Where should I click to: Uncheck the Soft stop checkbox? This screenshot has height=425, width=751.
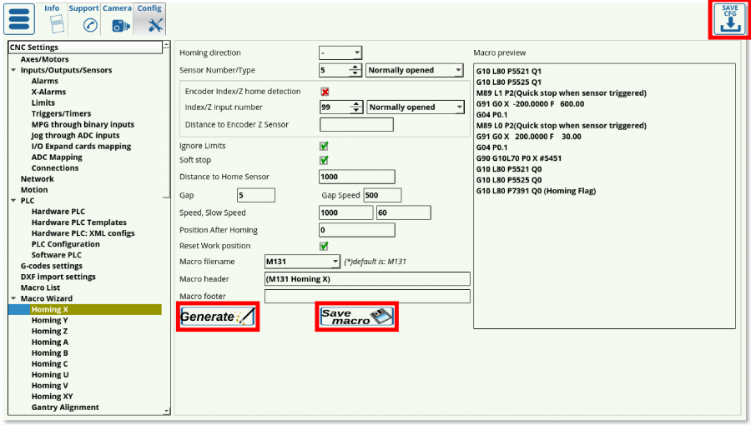pos(324,160)
